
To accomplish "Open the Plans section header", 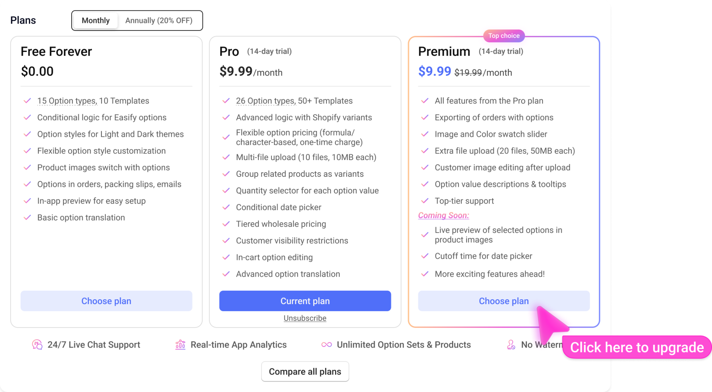I will 23,20.
